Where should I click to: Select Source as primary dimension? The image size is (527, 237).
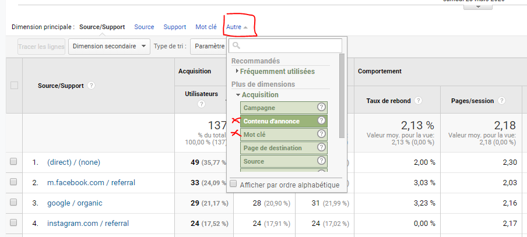(144, 27)
